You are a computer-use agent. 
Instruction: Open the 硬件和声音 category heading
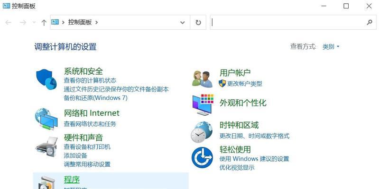pyautogui.click(x=83, y=137)
